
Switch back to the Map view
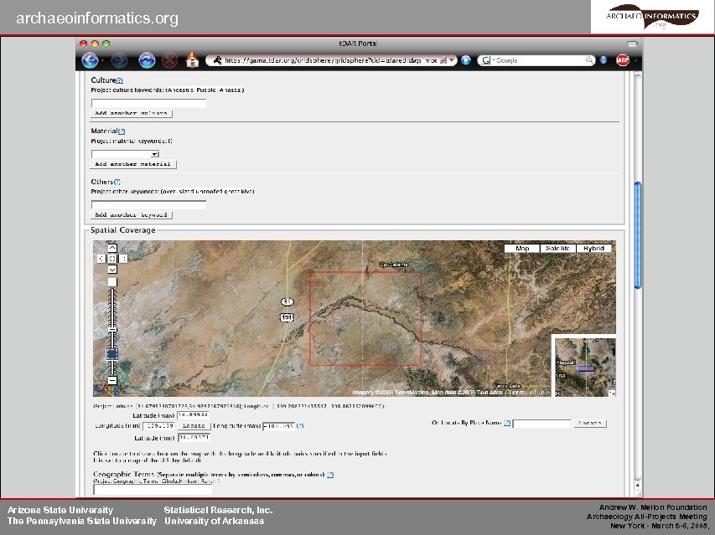click(523, 248)
